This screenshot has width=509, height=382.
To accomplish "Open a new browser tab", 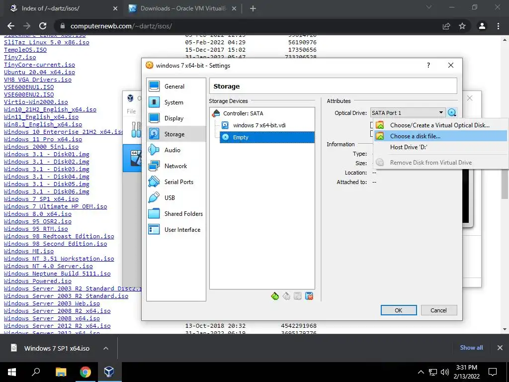I will pos(253,9).
